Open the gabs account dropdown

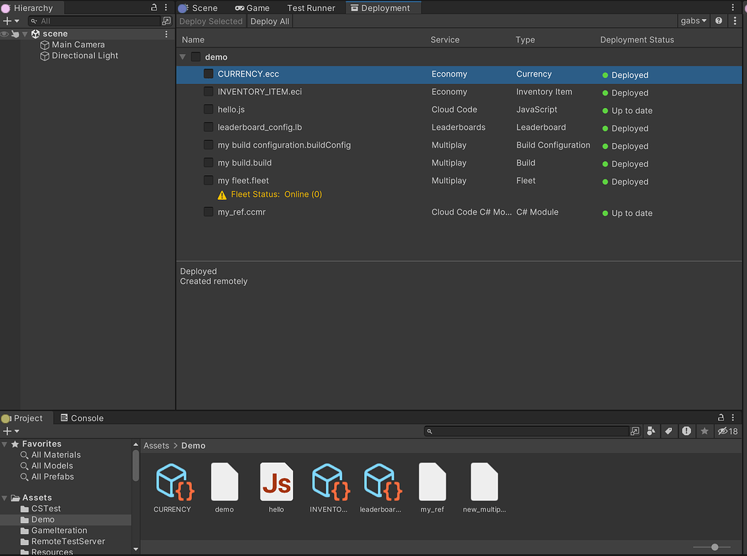tap(692, 20)
